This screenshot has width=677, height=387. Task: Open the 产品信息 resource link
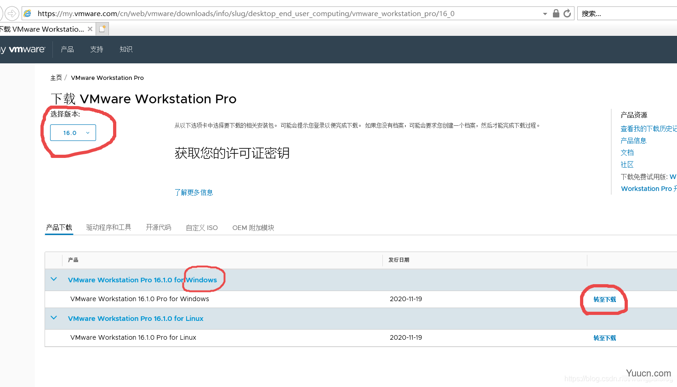(633, 140)
